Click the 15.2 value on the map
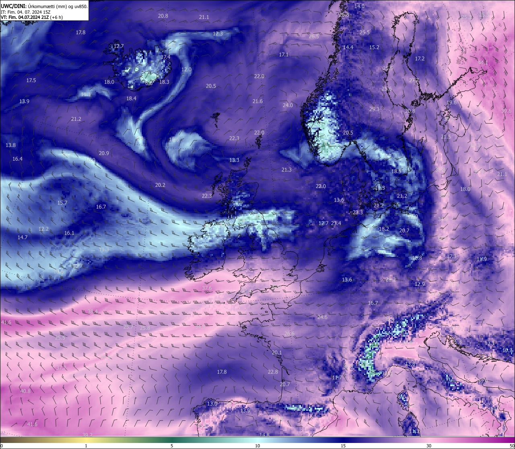Image resolution: width=515 pixels, height=449 pixels. [x=374, y=48]
